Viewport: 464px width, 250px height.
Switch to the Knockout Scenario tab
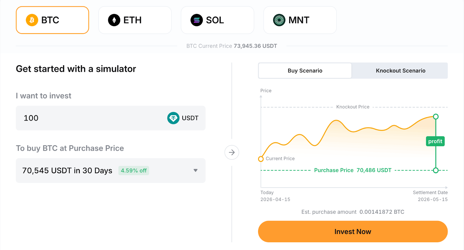point(400,71)
